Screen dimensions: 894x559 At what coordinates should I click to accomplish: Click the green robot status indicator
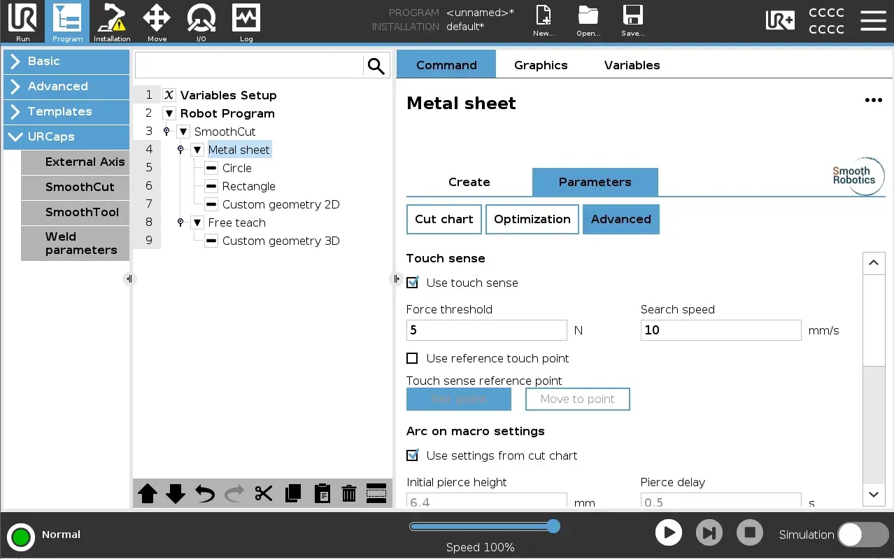(x=21, y=537)
